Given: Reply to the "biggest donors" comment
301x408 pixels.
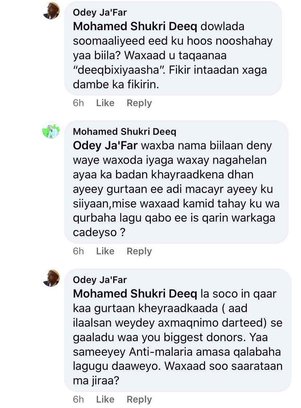Looking at the screenshot, I should (x=139, y=400).
